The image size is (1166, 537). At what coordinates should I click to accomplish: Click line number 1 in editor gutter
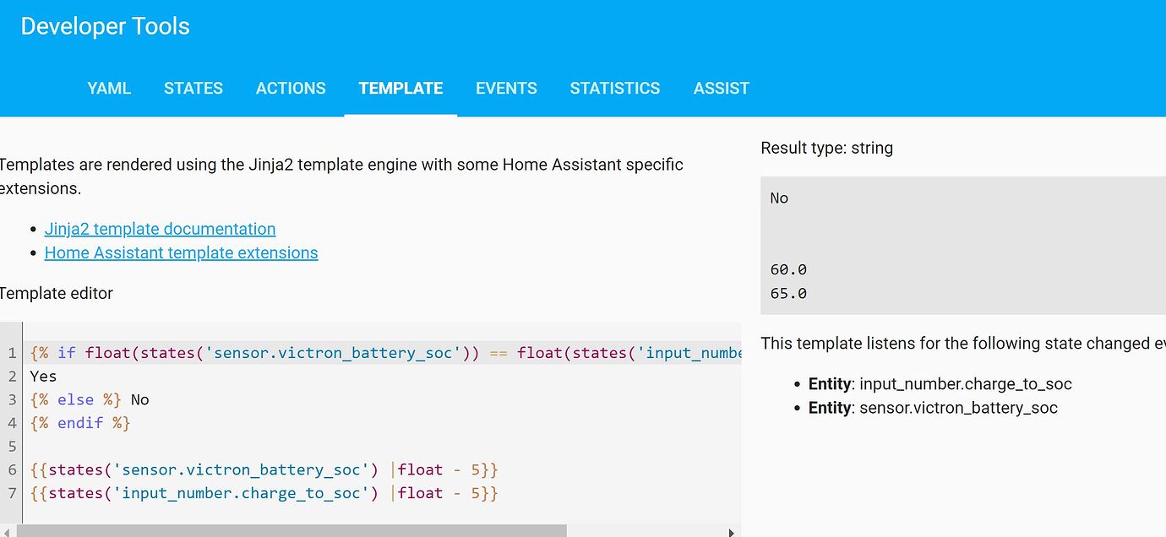point(12,352)
